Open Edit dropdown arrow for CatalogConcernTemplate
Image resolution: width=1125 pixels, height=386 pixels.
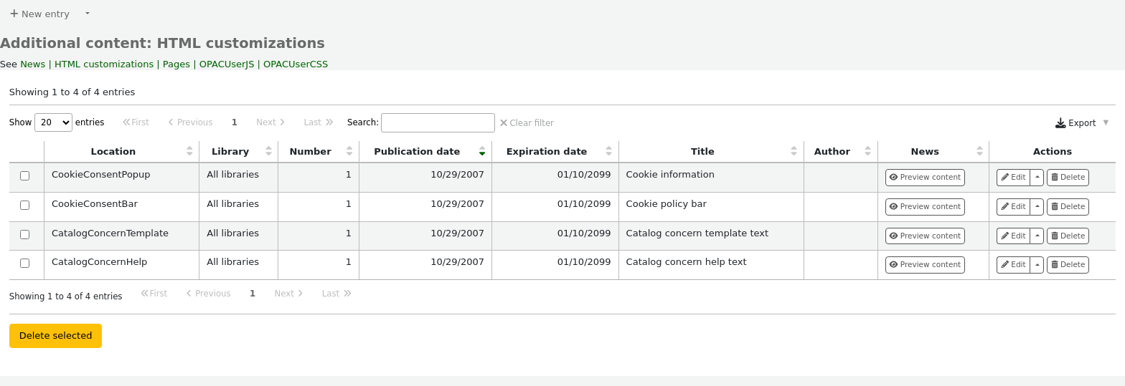tap(1037, 236)
